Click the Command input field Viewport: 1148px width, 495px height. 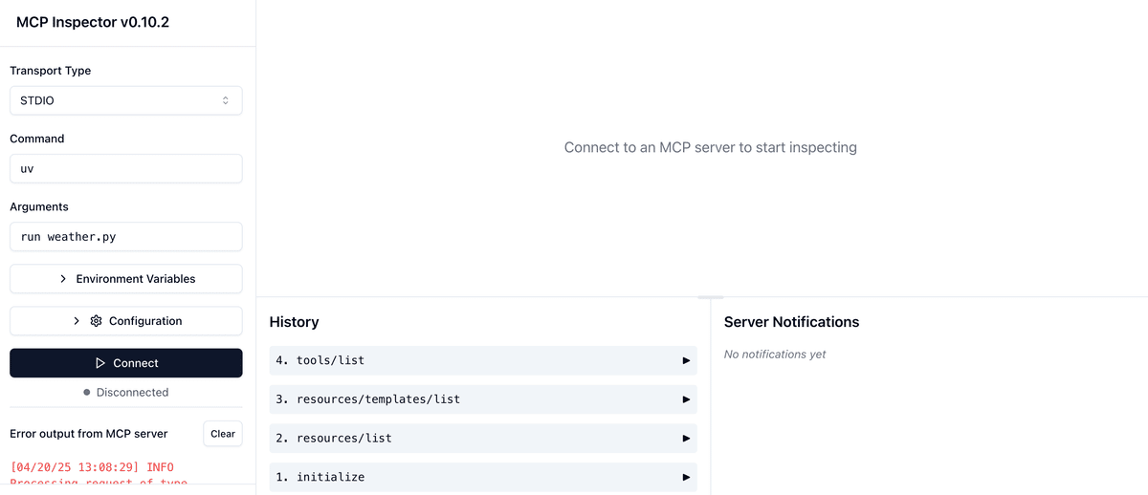[x=125, y=169]
